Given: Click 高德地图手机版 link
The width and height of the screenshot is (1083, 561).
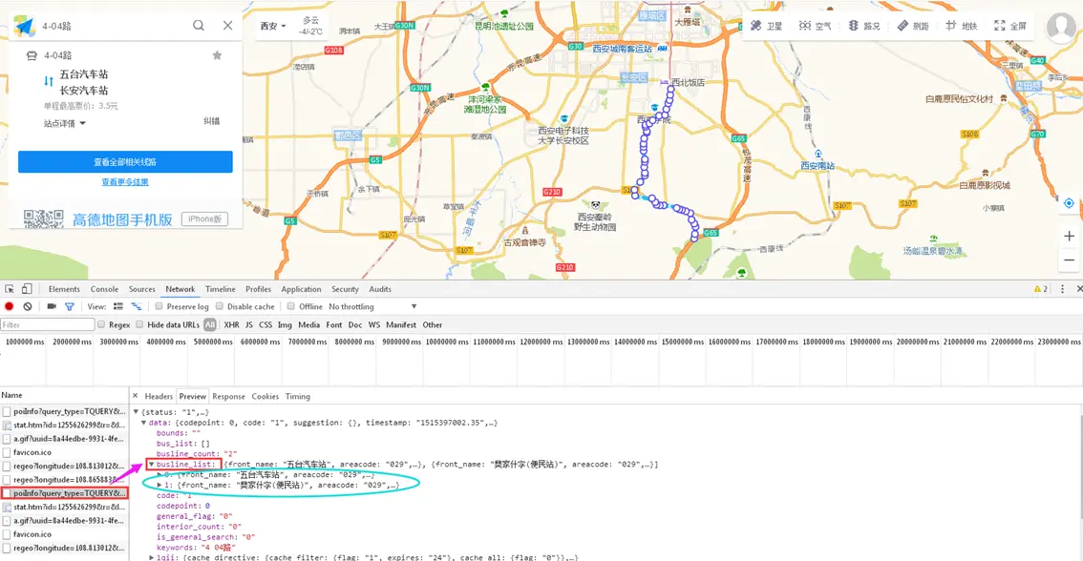Looking at the screenshot, I should click(x=122, y=219).
